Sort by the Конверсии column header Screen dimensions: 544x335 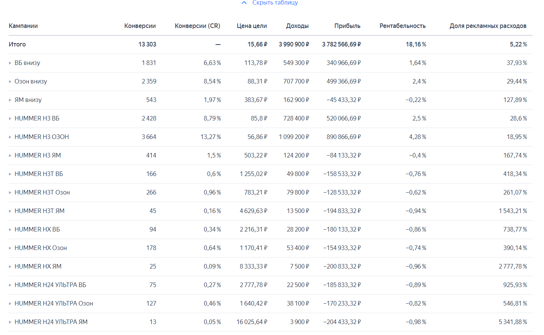pos(140,26)
